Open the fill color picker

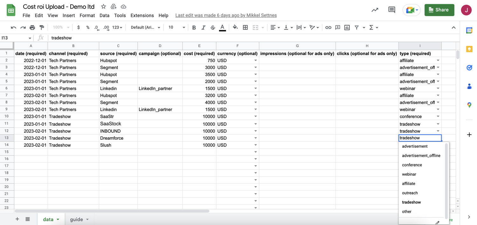[x=235, y=27]
